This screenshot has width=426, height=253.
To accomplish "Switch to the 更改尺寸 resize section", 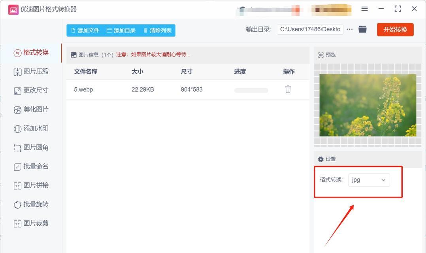I will pos(31,91).
